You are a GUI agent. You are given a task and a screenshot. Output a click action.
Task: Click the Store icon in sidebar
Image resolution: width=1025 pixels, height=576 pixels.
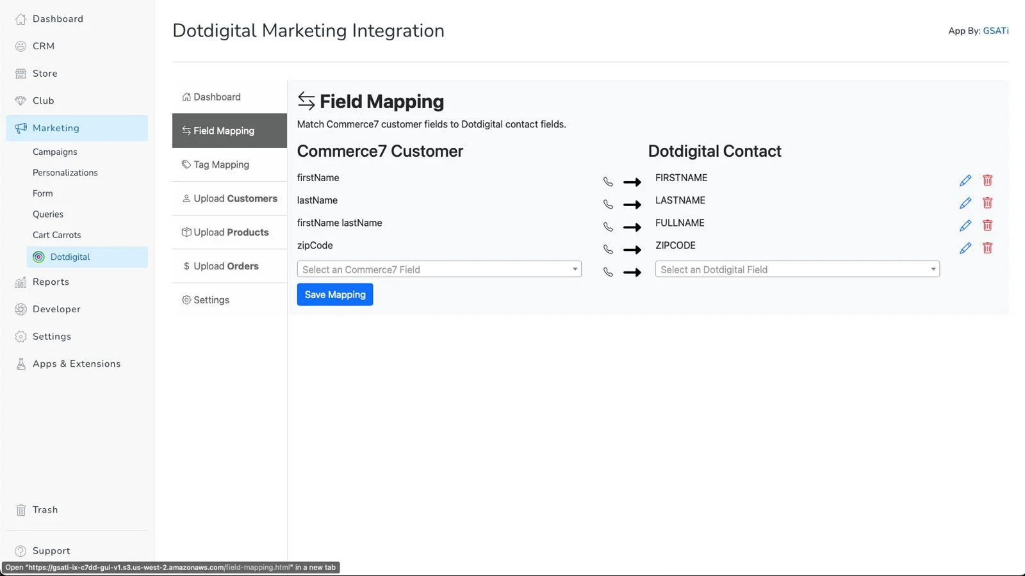pyautogui.click(x=20, y=74)
